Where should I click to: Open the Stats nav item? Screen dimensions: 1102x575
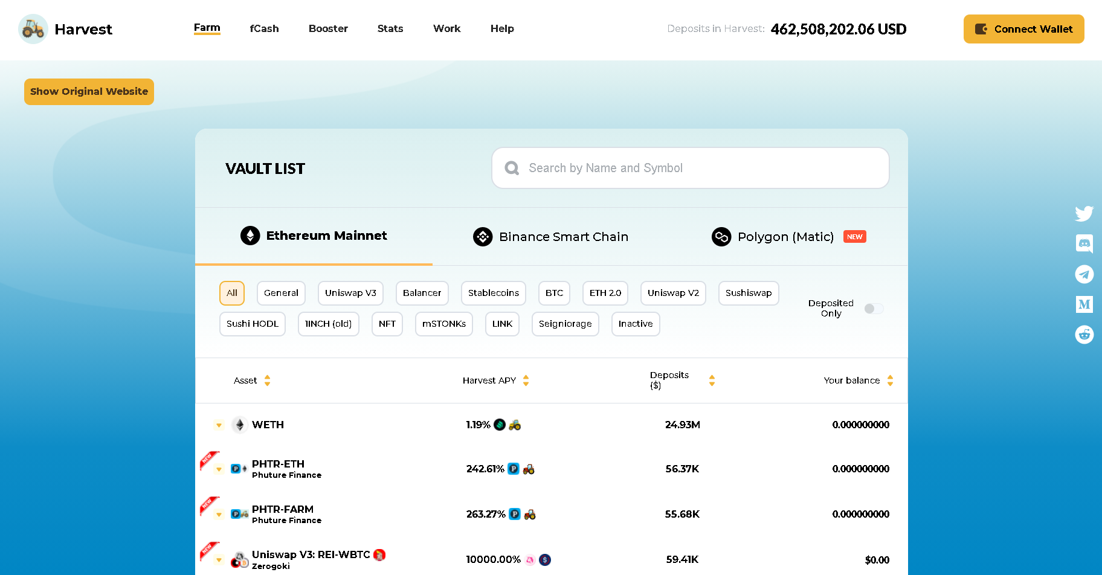click(390, 28)
